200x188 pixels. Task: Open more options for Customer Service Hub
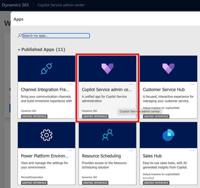coord(192,84)
